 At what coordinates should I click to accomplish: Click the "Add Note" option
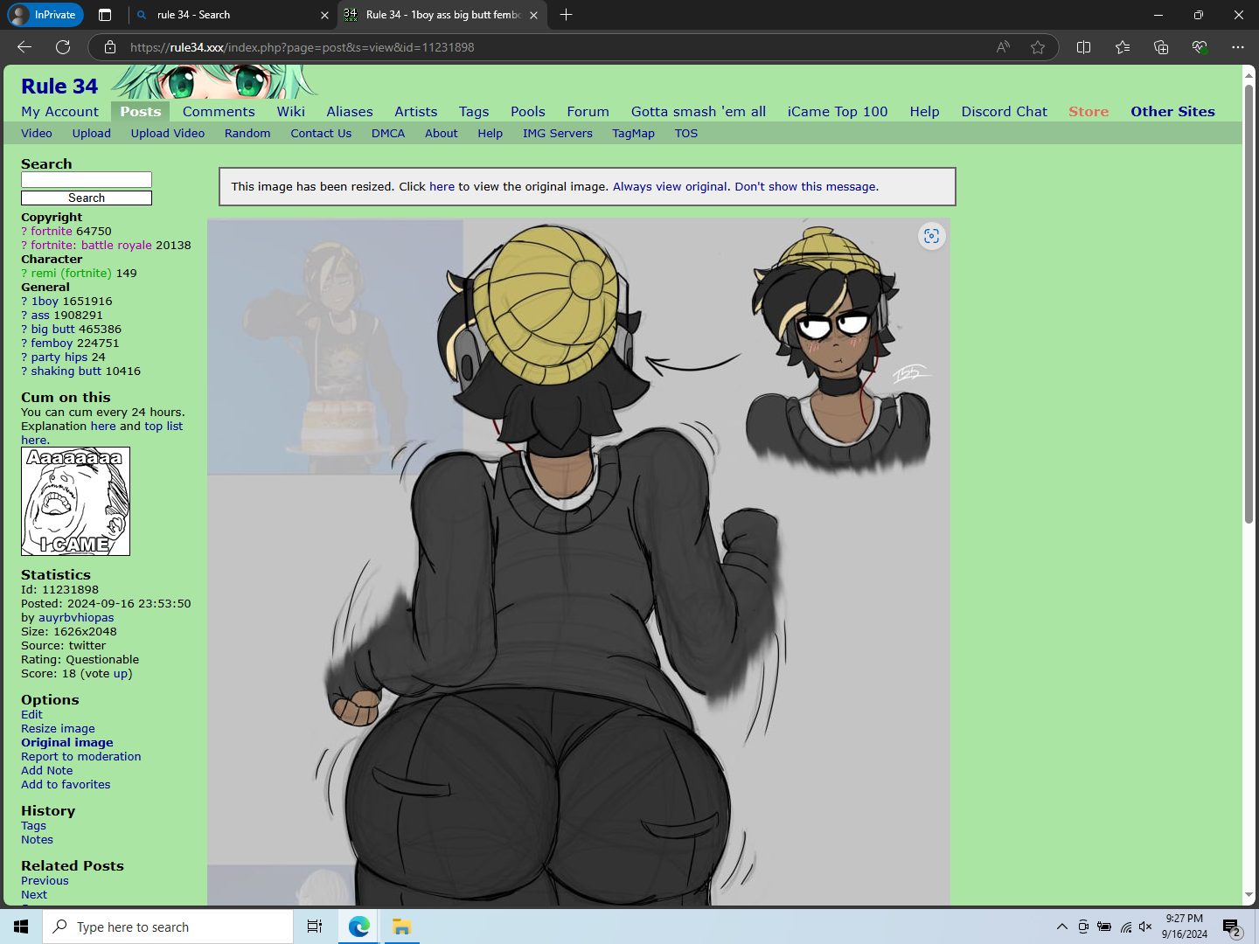tap(47, 771)
